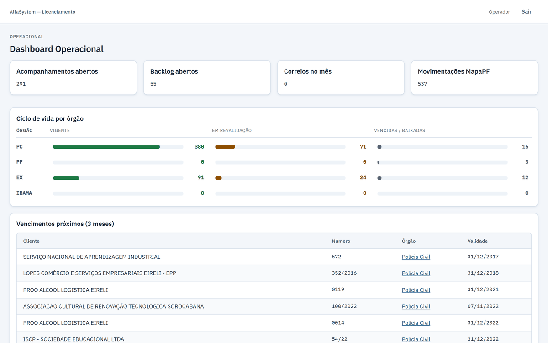
Task: Click the VENCIDAS / BAIXADAS column label
Action: pyautogui.click(x=400, y=131)
